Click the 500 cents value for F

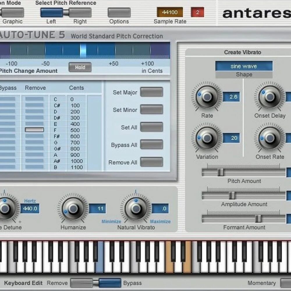click(x=75, y=130)
